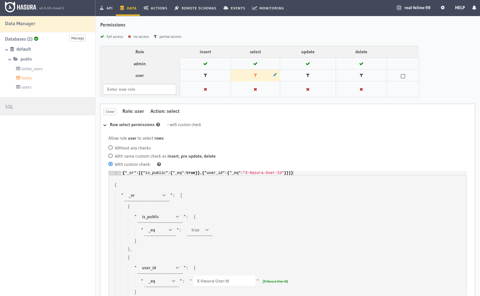This screenshot has width=480, height=296.
Task: Click the edit pencil on user select
Action: coord(275,75)
